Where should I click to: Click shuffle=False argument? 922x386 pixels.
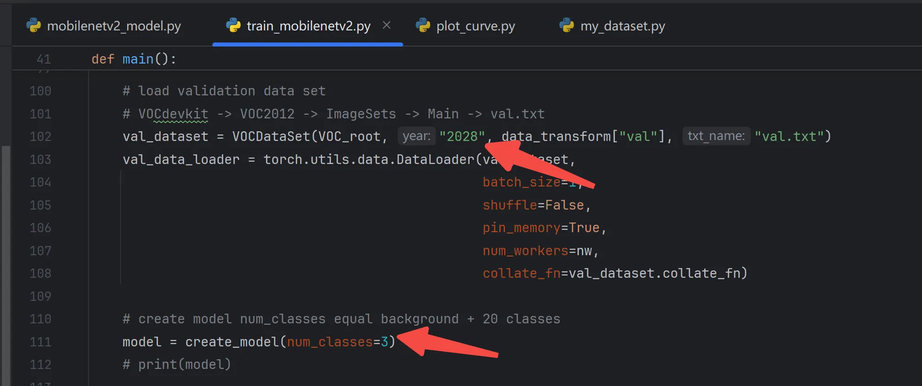[533, 205]
